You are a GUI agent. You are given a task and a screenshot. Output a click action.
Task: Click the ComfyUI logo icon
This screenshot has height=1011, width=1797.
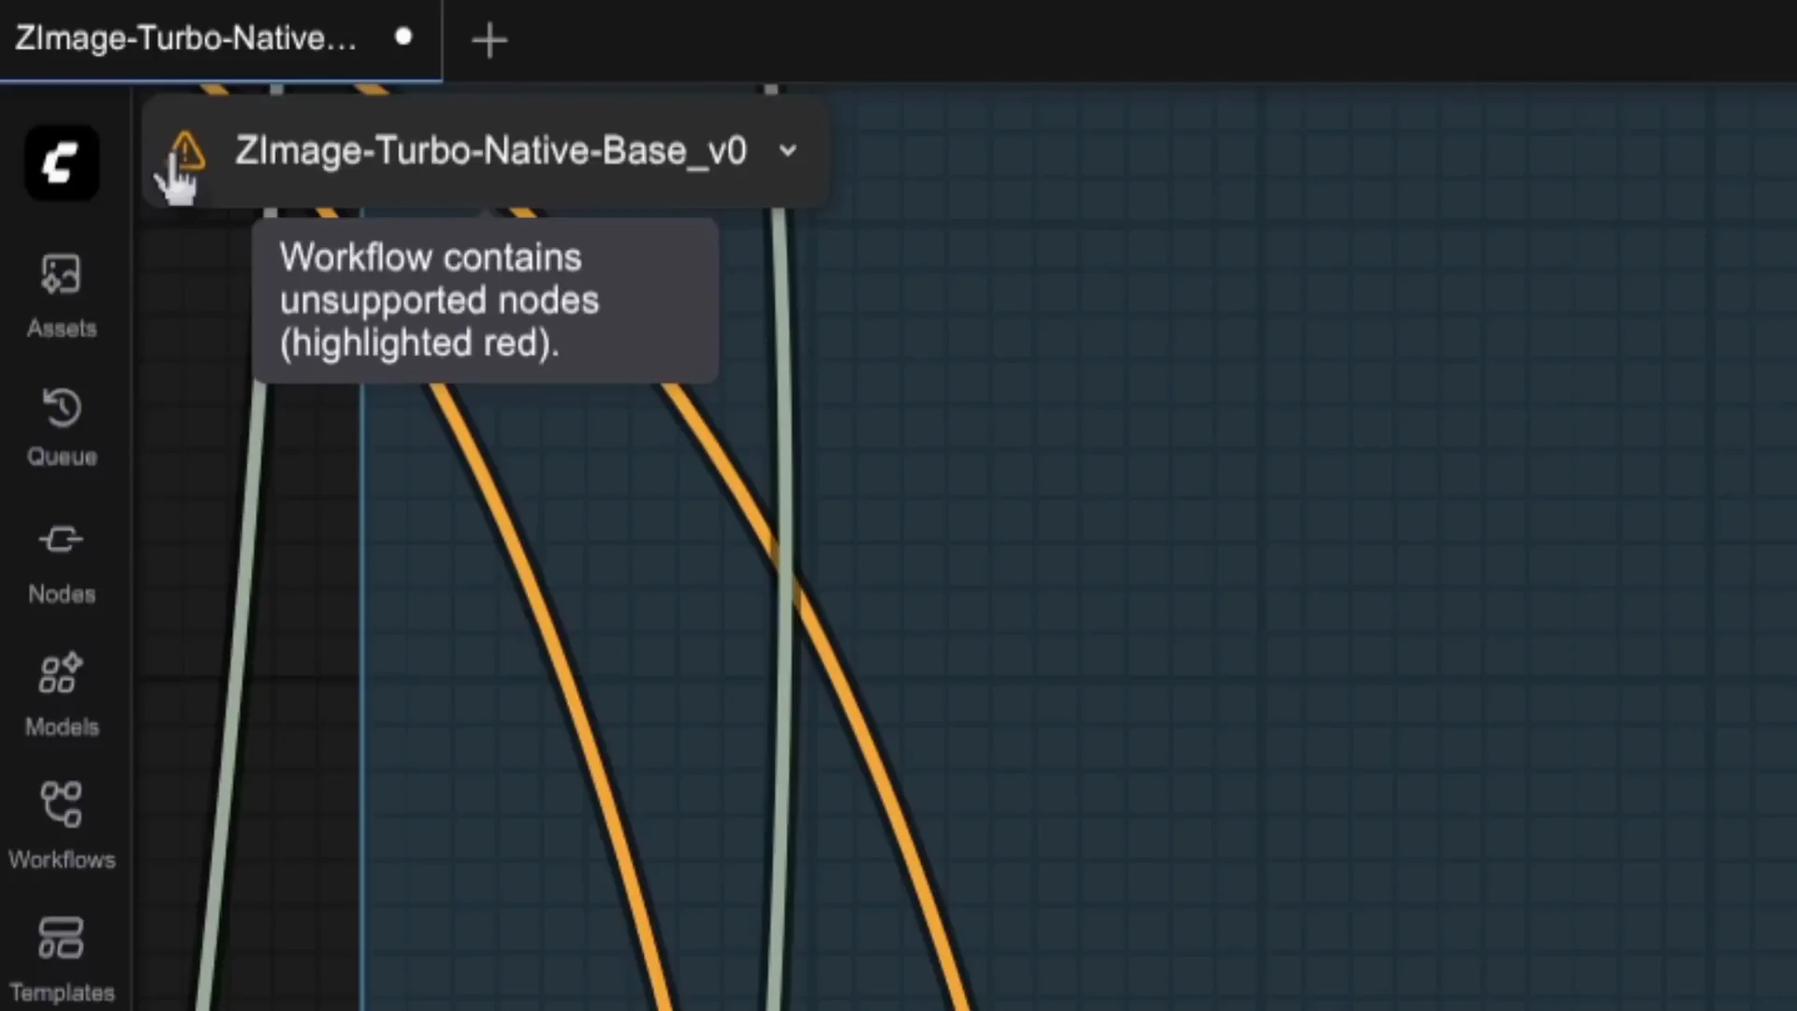click(x=61, y=162)
